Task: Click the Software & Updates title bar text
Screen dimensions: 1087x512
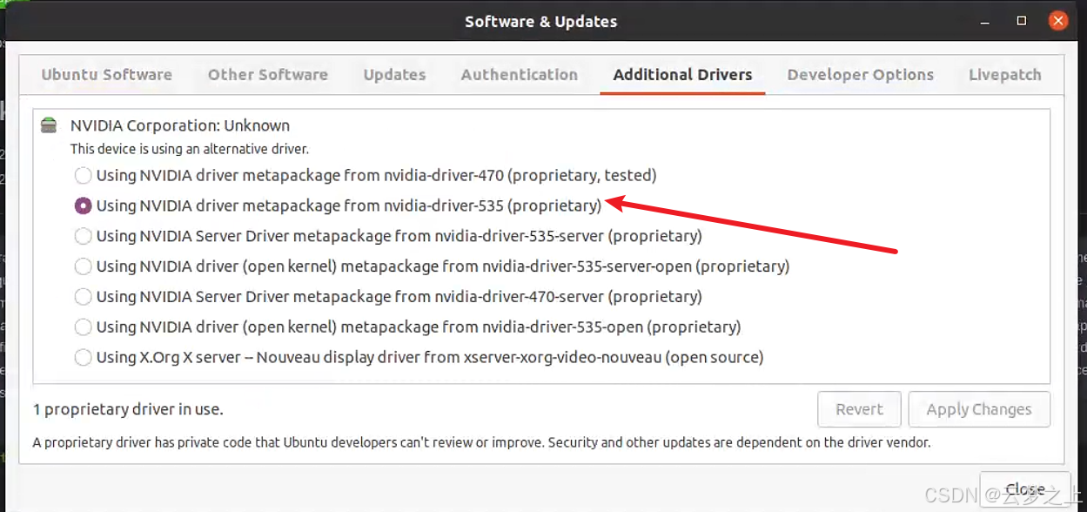Action: 540,22
